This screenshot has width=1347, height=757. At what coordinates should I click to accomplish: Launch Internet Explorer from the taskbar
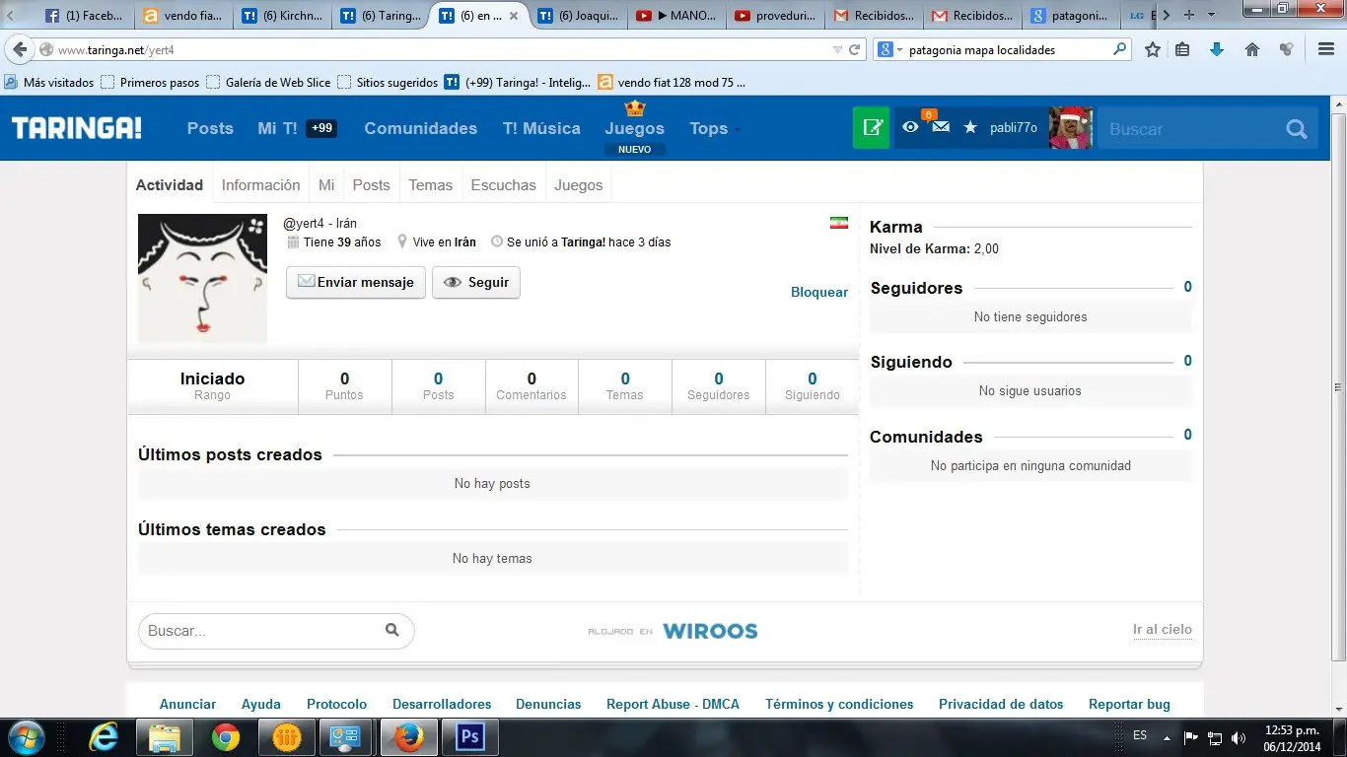(104, 737)
